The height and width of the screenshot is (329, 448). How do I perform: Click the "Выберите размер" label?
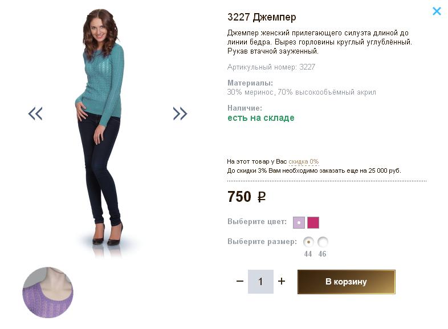coord(262,242)
